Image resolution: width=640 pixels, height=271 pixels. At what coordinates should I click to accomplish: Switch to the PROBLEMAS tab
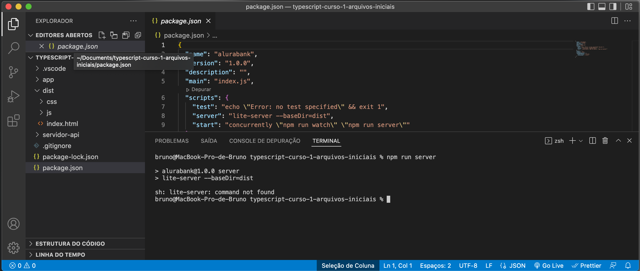(x=172, y=141)
